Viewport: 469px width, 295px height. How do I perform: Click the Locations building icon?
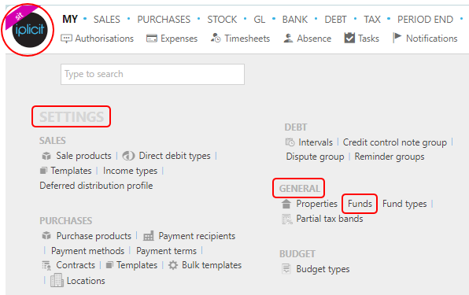click(x=57, y=280)
